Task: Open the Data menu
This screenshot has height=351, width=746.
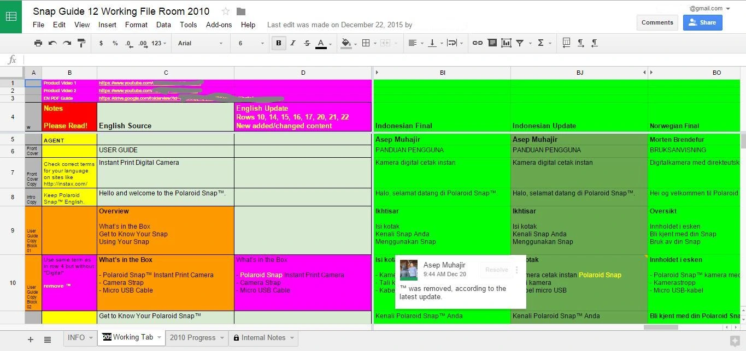Action: click(163, 25)
